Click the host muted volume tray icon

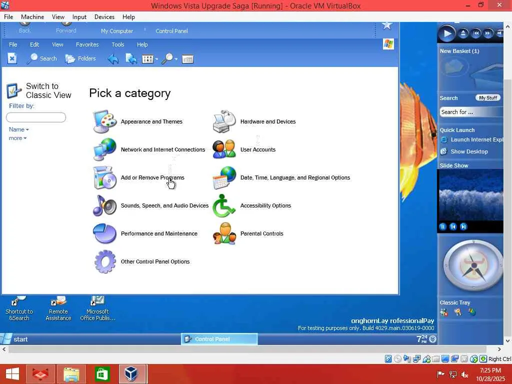coord(464,374)
